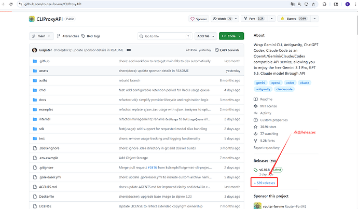Viewport: 358px width, 209px height.
Task: Click the Report repository link
Action: [x=267, y=148]
